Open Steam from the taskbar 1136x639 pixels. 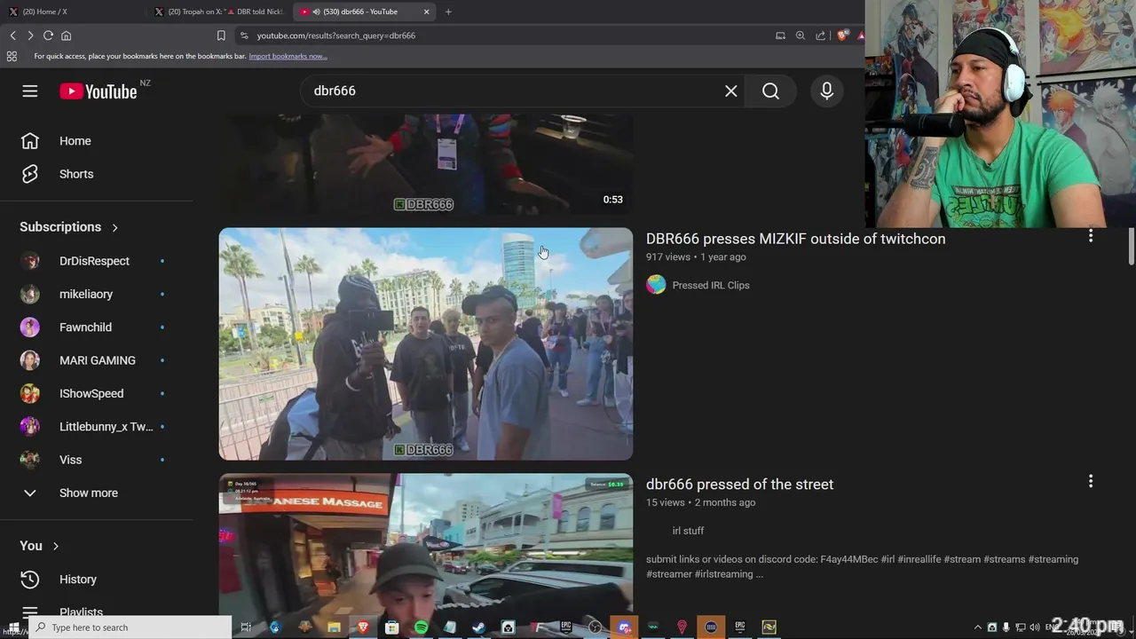point(478,627)
